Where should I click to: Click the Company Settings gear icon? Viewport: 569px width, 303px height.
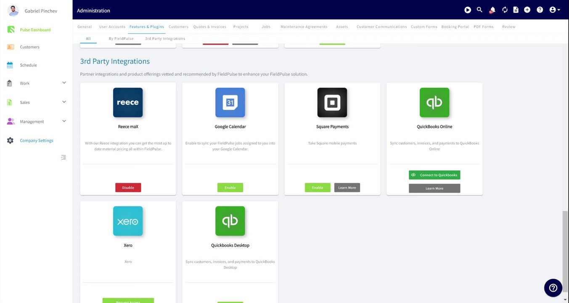[x=10, y=141]
